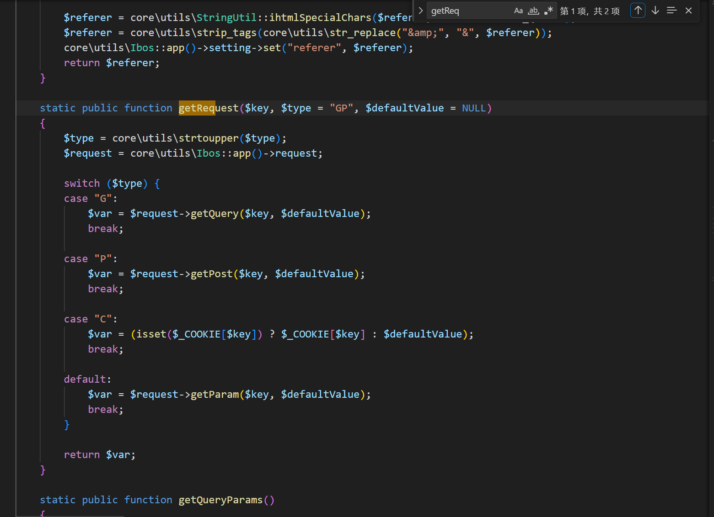714x517 pixels.
Task: Toggle Use Regular Expression (.*) option
Action: tap(549, 11)
